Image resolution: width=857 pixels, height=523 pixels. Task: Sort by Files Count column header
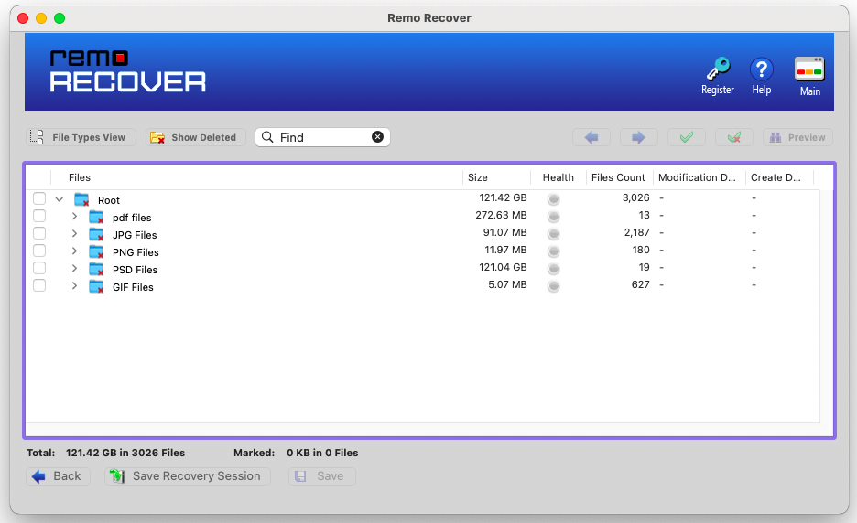[x=618, y=177]
